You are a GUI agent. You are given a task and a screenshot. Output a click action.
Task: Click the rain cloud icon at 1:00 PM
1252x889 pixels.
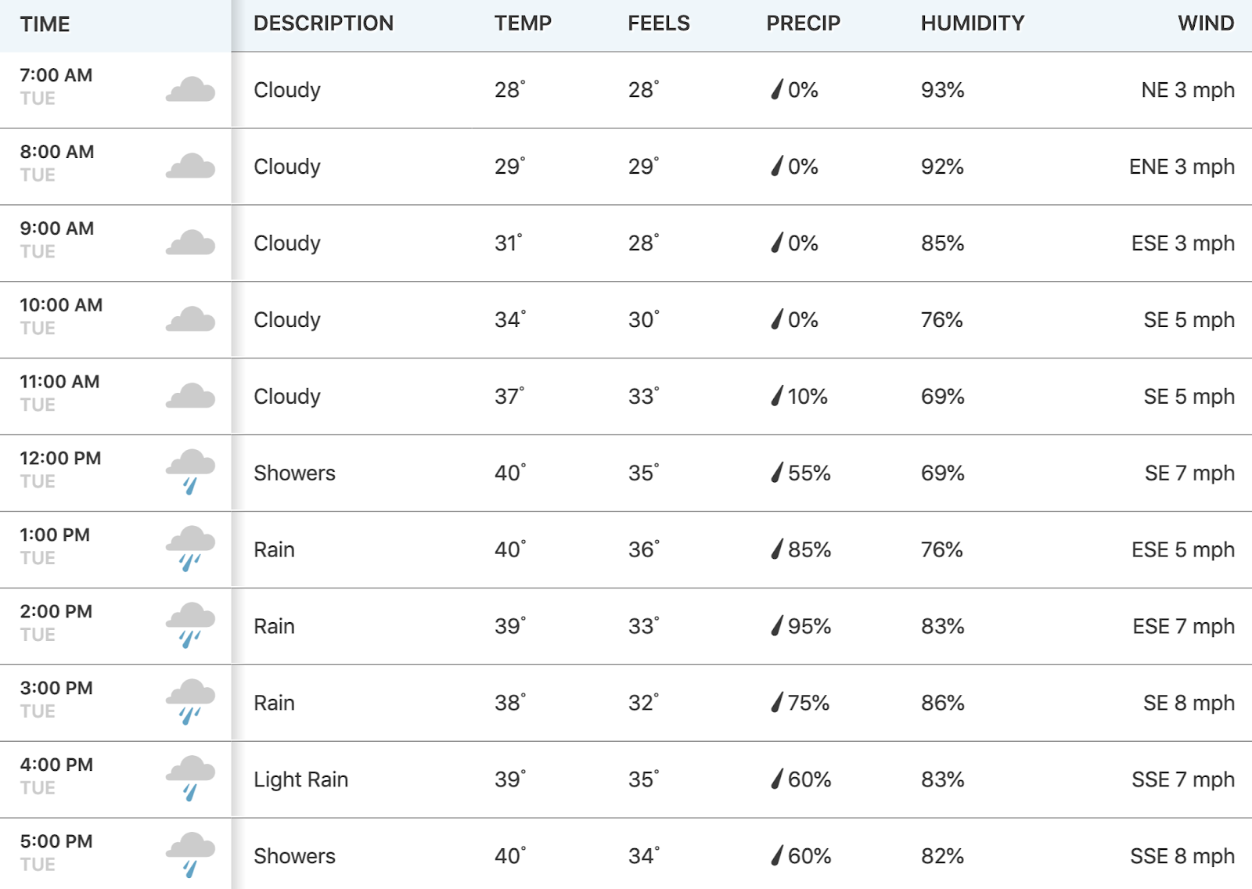pyautogui.click(x=190, y=549)
